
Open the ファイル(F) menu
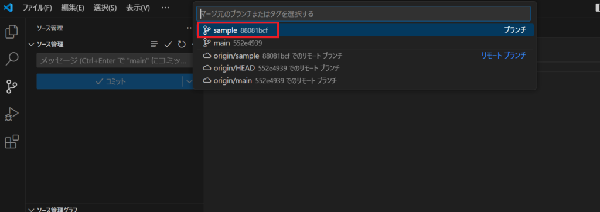(x=37, y=8)
